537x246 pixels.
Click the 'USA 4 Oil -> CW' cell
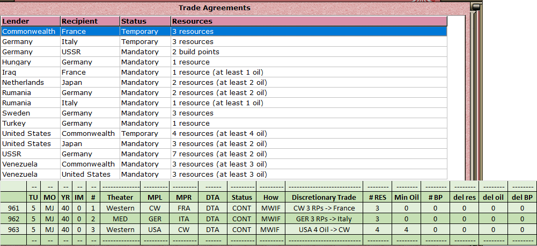coord(324,229)
